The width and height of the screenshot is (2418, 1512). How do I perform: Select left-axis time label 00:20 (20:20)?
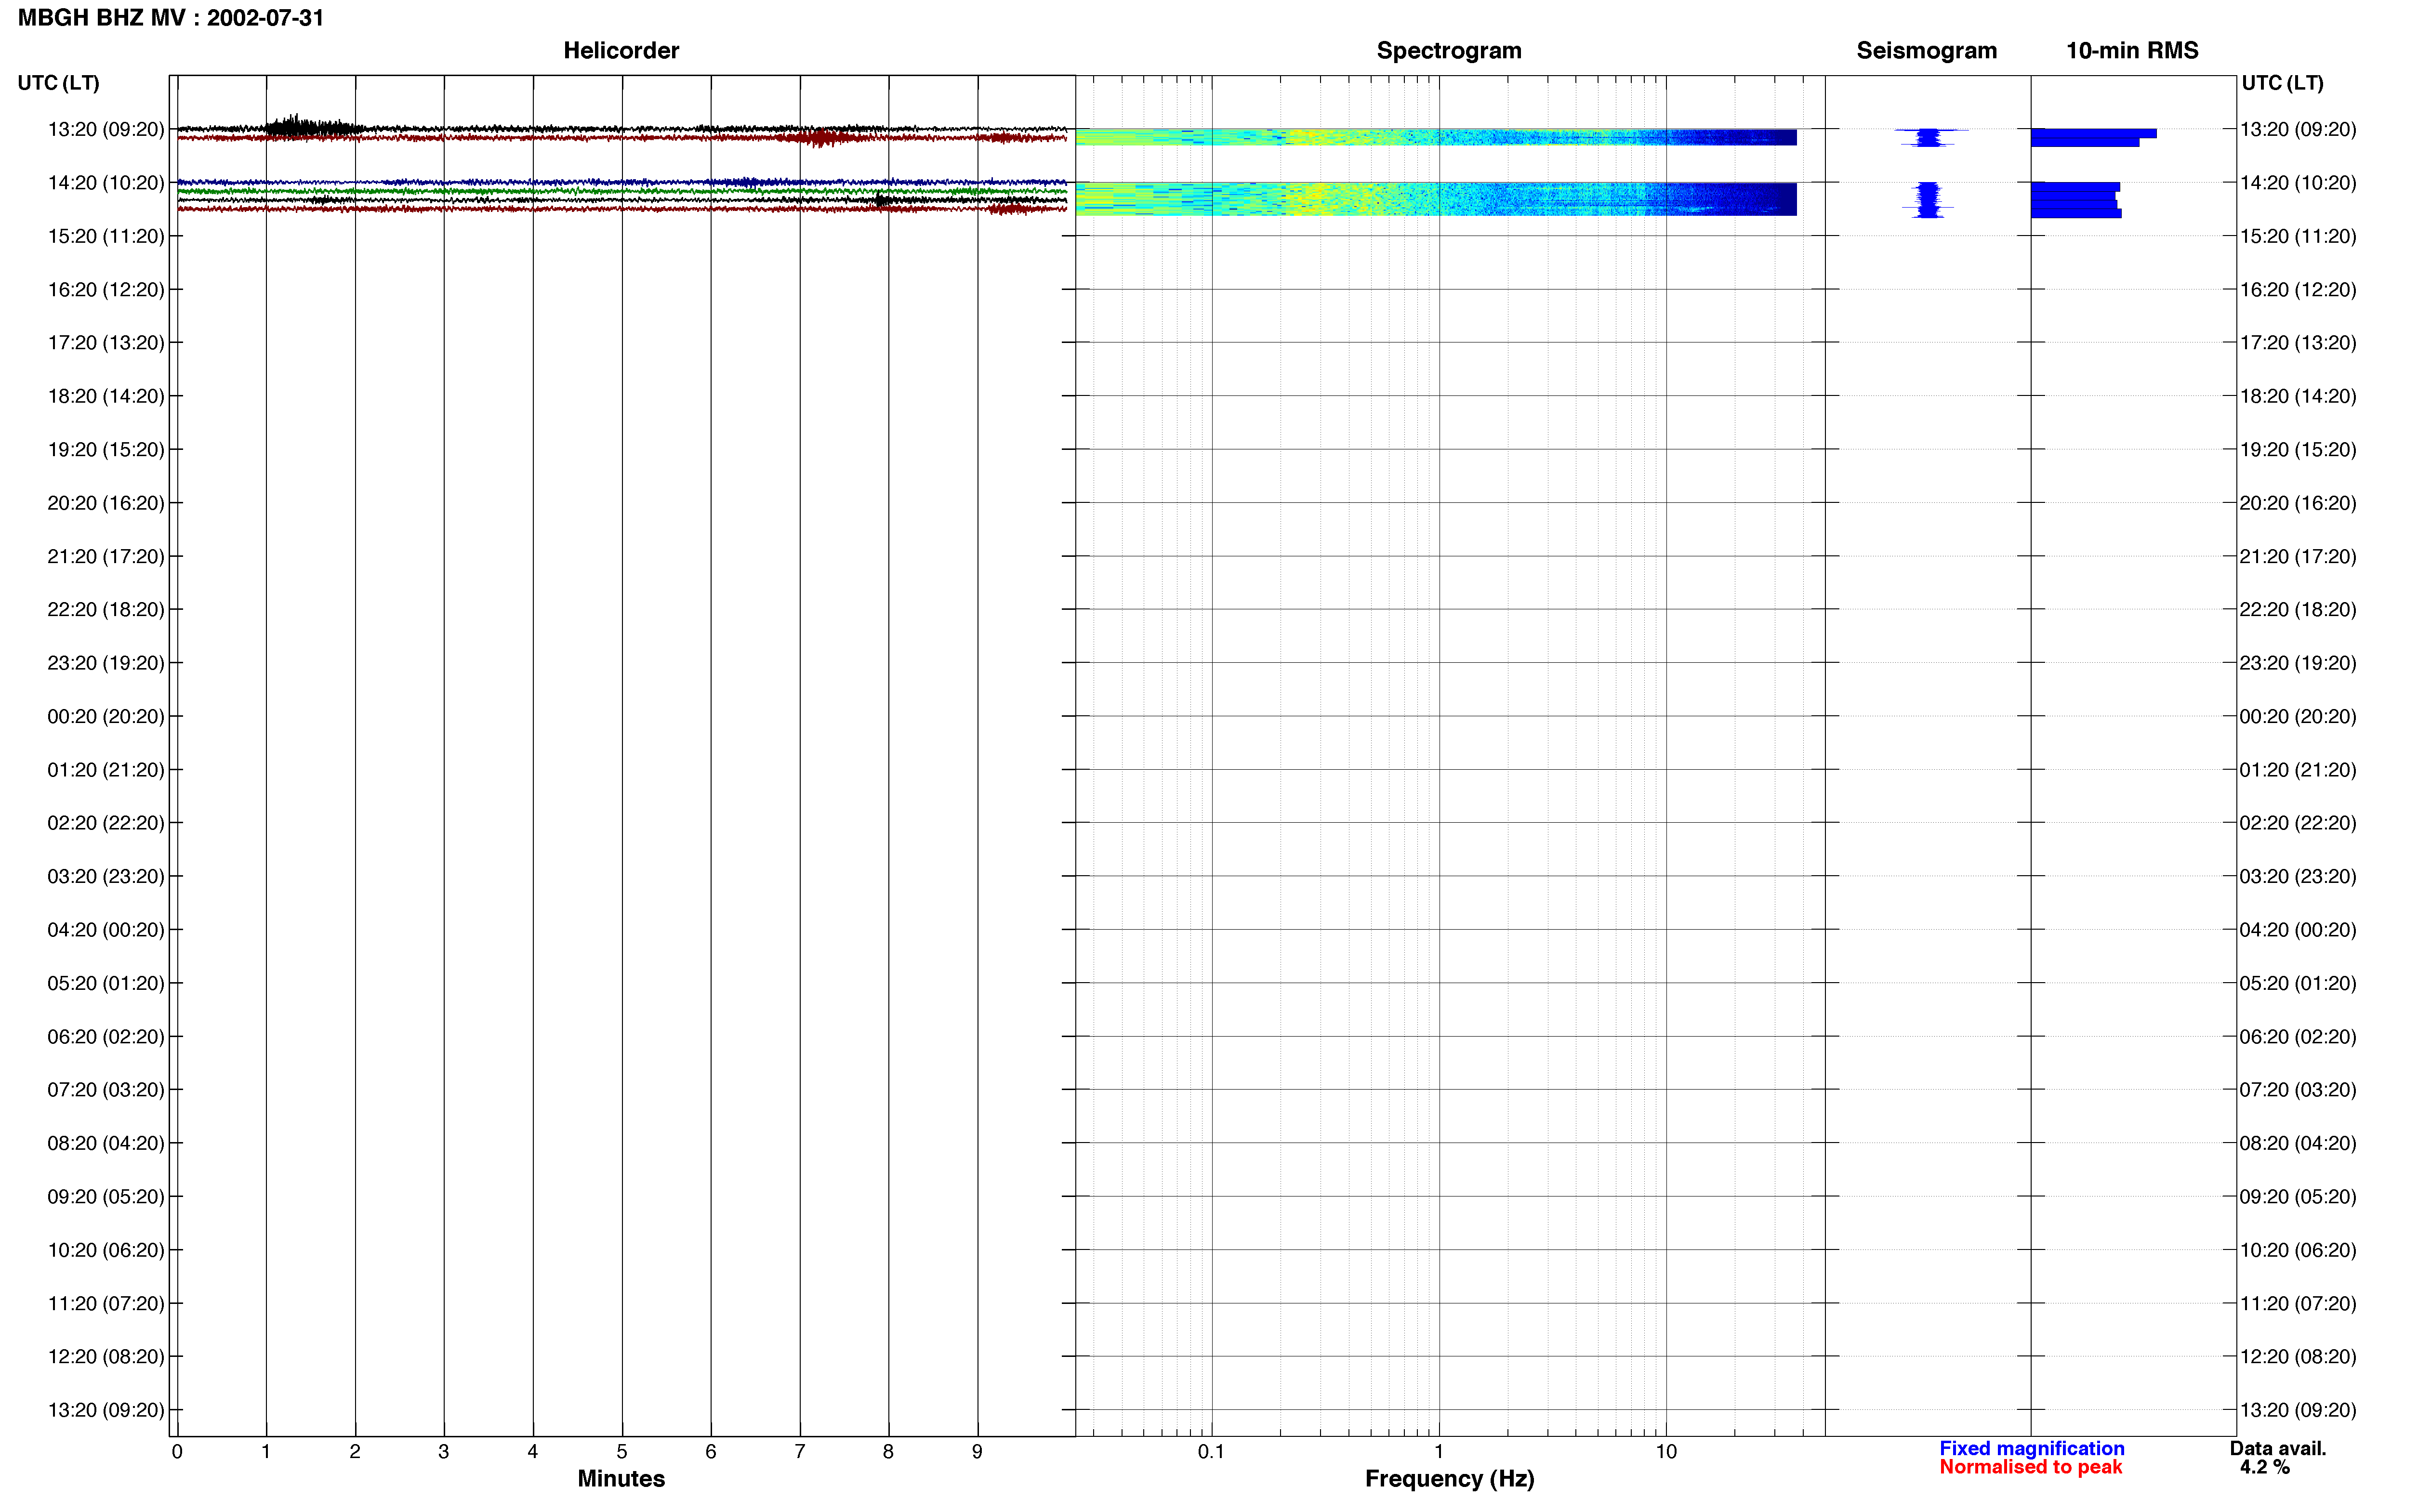point(106,716)
